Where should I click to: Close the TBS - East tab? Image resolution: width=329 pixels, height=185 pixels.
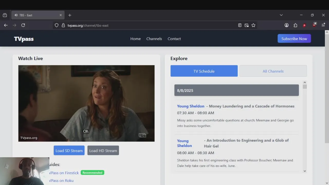[x=61, y=15]
